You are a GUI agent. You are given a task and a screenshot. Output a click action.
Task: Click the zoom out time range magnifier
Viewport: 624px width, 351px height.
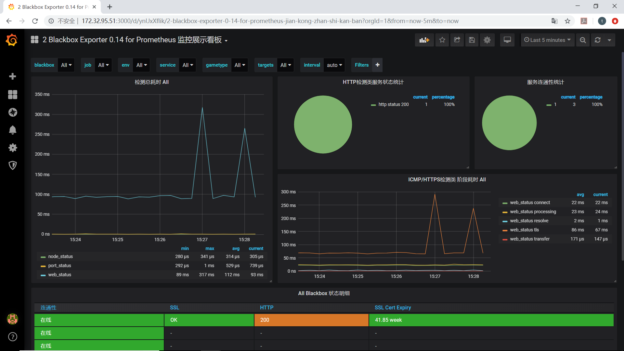pyautogui.click(x=583, y=40)
